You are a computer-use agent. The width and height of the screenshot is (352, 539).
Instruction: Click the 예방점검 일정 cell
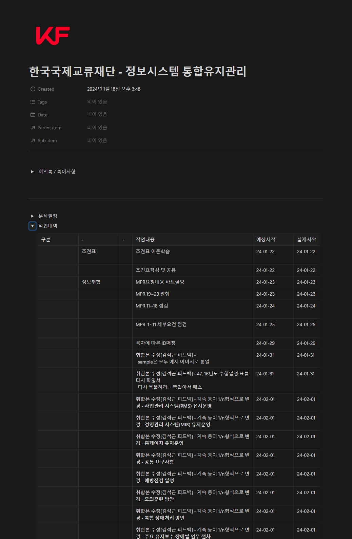pyautogui.click(x=193, y=477)
